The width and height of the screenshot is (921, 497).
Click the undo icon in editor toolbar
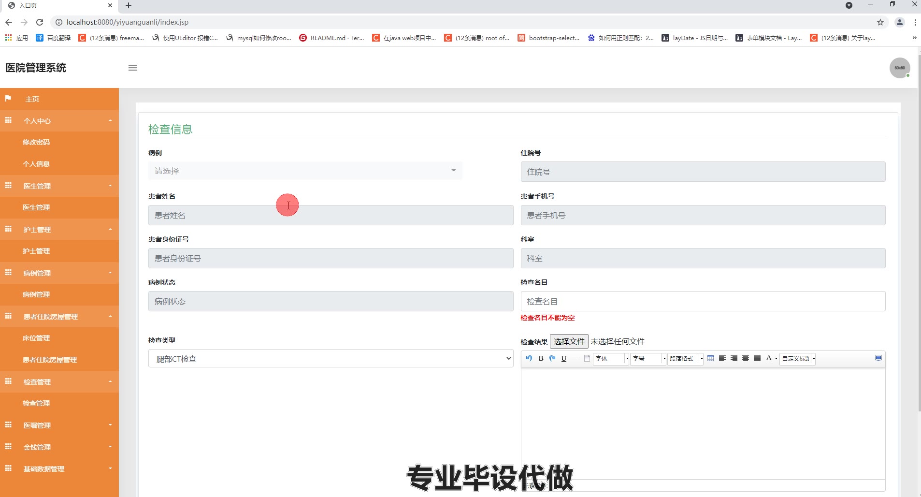529,358
